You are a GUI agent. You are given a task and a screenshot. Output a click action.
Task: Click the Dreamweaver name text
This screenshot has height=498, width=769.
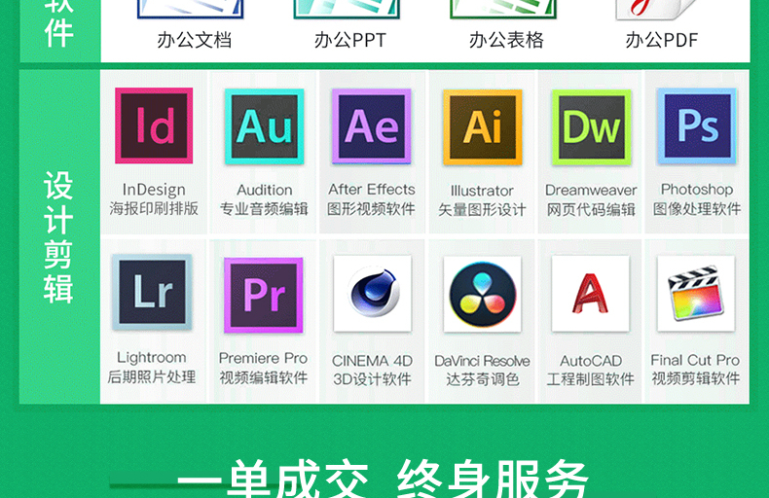591,190
